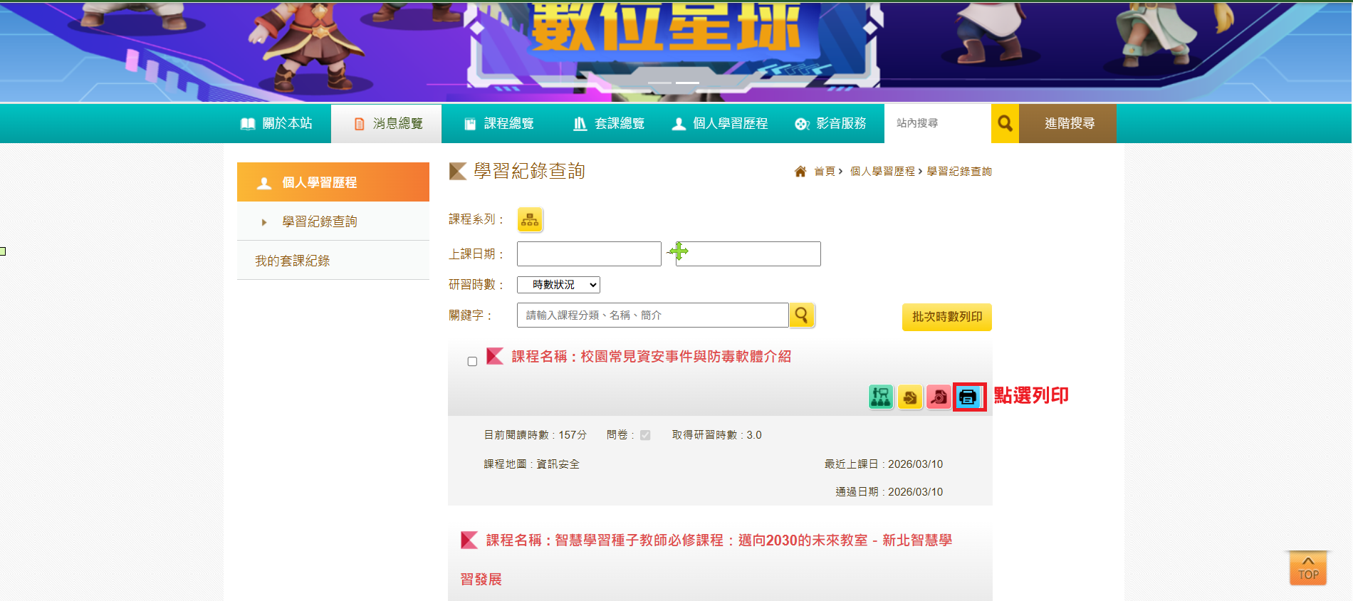Click 進階搜尋 button

pyautogui.click(x=1068, y=123)
